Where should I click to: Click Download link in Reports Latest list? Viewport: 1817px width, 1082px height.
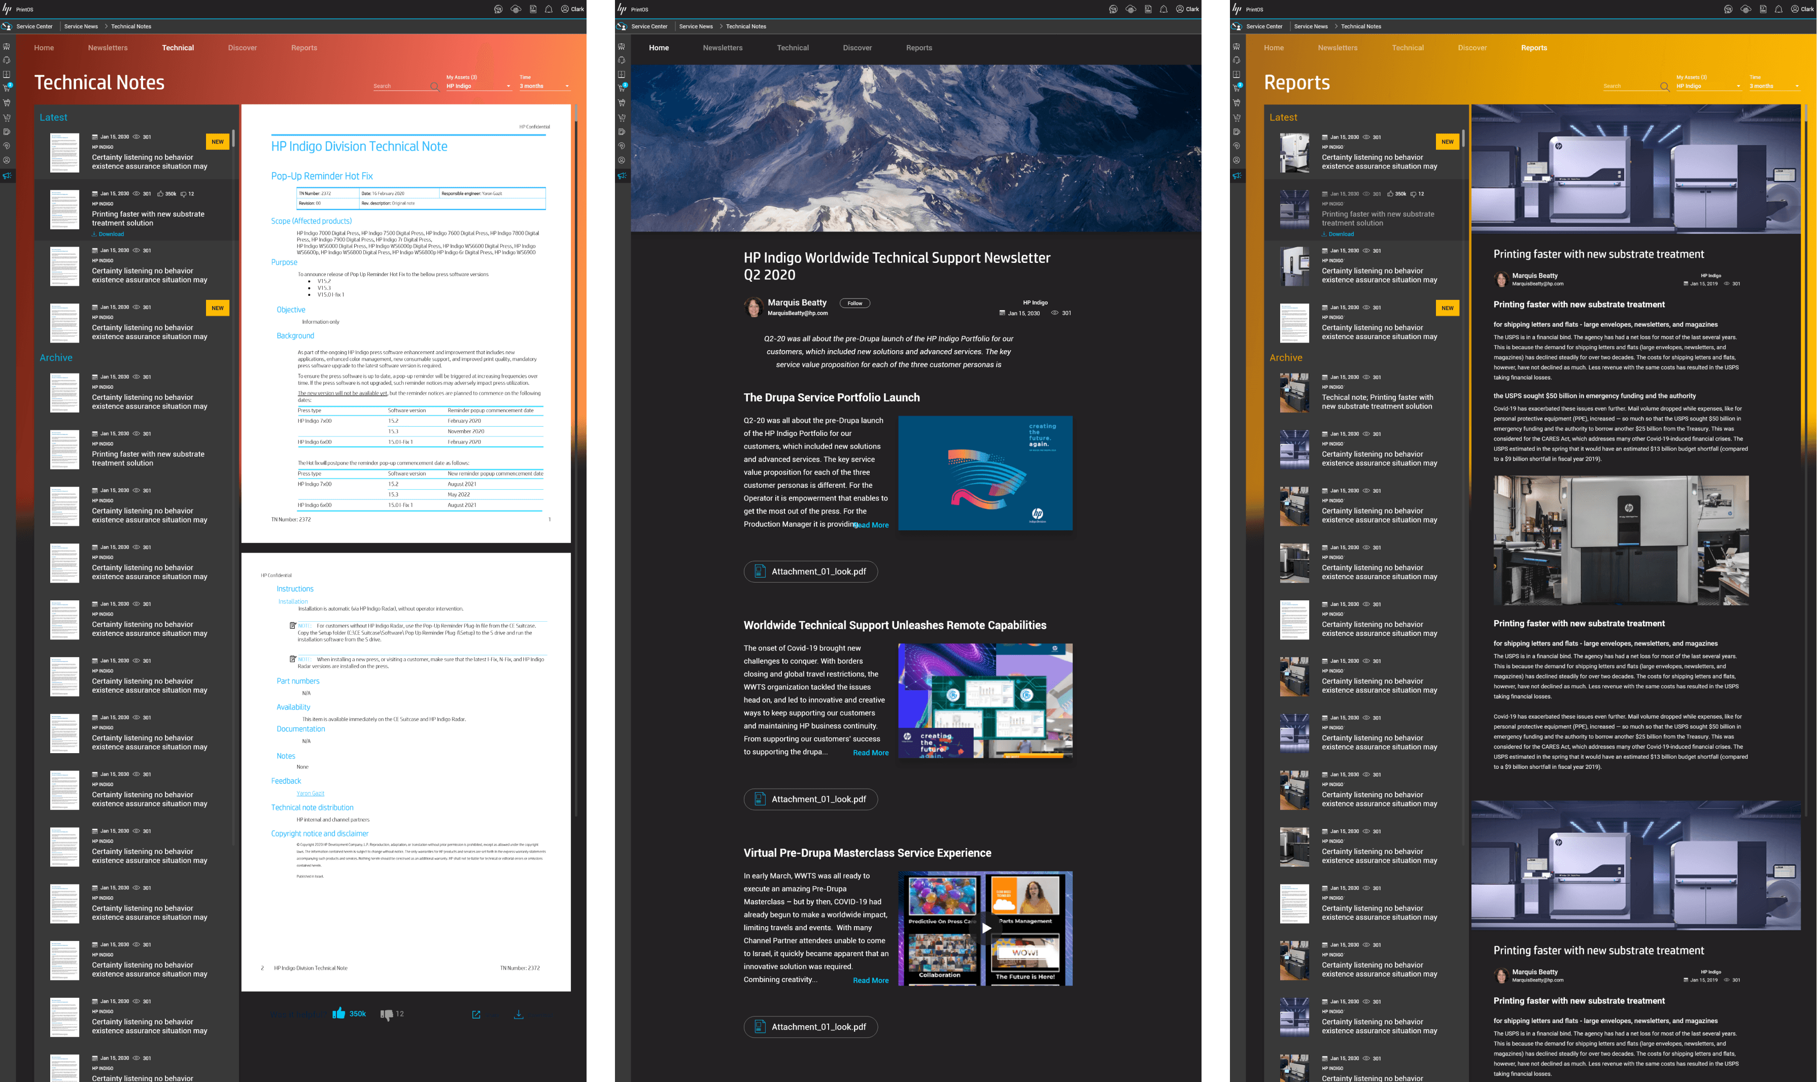pyautogui.click(x=1338, y=234)
